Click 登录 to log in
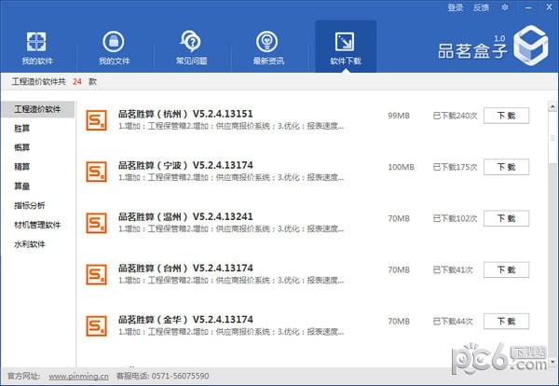The image size is (559, 386). click(455, 7)
